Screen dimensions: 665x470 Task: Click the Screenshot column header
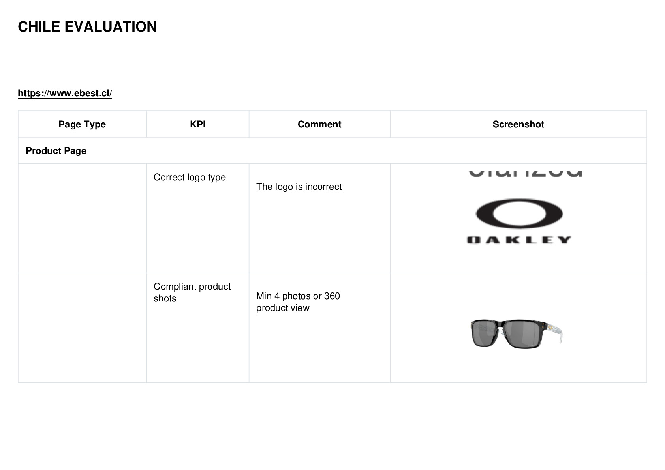(518, 124)
